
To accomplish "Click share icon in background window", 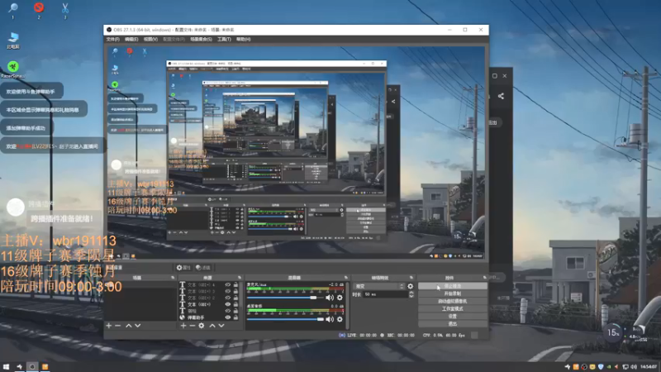I will pyautogui.click(x=501, y=96).
